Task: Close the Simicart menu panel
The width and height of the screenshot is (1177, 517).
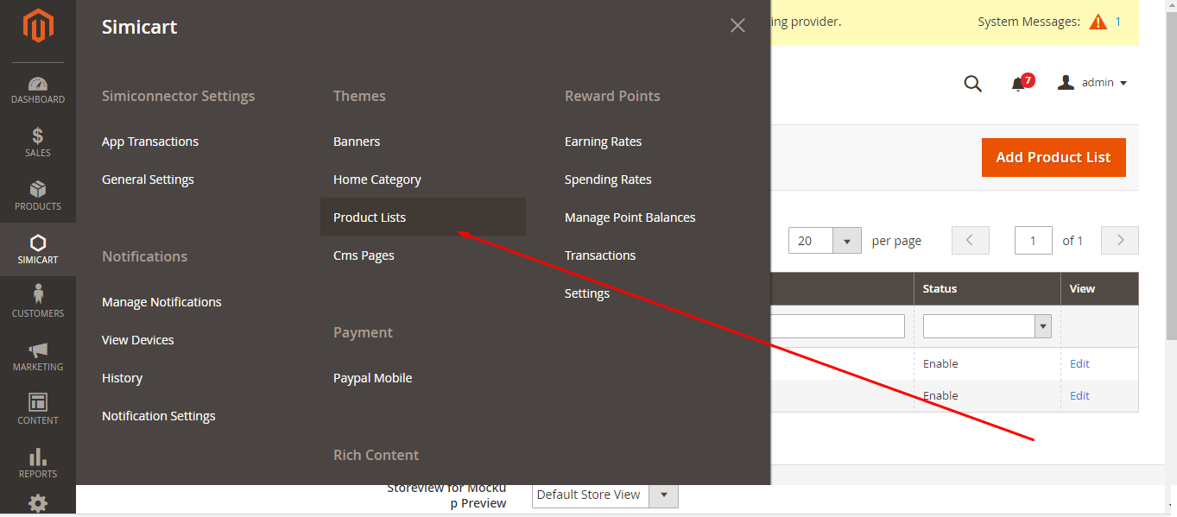Action: pos(737,26)
